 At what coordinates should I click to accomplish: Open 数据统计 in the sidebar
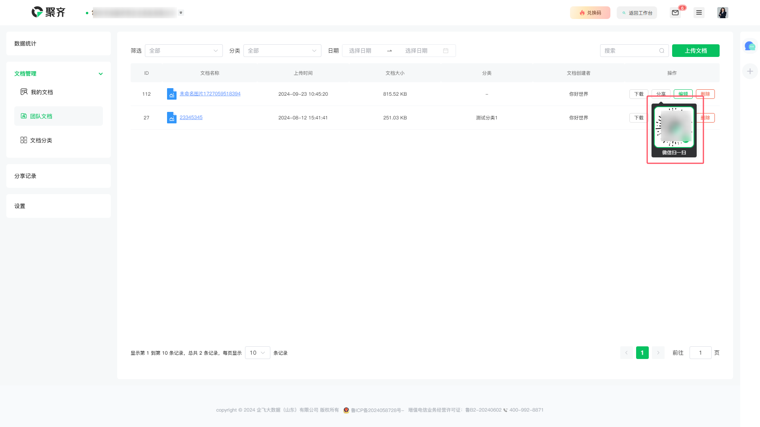59,43
